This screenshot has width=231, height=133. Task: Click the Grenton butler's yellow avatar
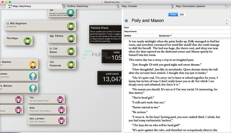click(x=33, y=65)
